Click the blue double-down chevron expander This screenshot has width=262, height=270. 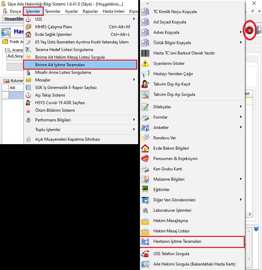pyautogui.click(x=256, y=229)
